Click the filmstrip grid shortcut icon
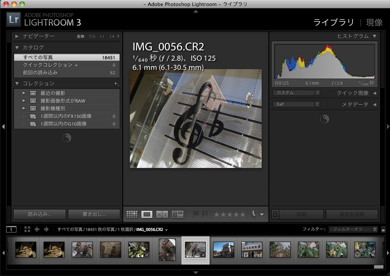Viewport: 390px width, 276px height. point(27,229)
